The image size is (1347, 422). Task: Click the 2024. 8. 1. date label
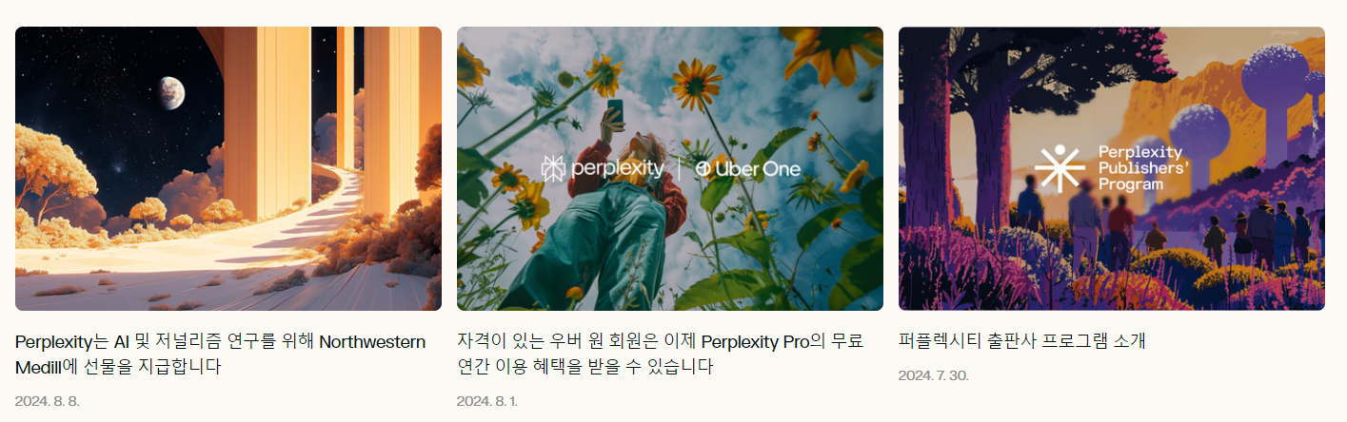click(x=487, y=400)
